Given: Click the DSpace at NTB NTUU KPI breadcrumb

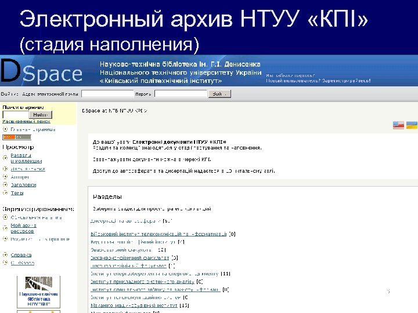Looking at the screenshot, I should (114, 111).
